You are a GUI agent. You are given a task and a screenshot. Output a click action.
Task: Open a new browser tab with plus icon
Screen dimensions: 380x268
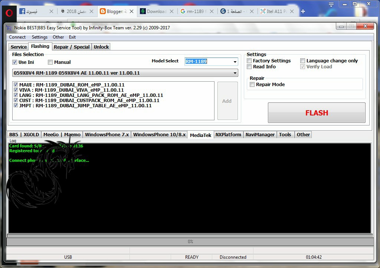(x=303, y=12)
